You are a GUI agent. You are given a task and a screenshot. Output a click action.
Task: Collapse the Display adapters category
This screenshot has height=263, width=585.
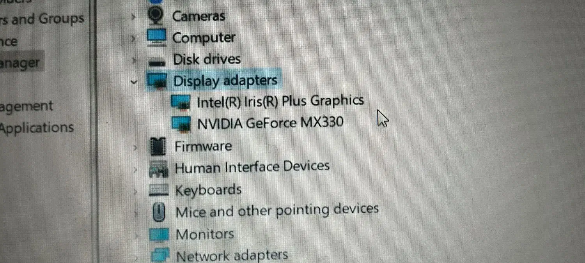tap(134, 82)
